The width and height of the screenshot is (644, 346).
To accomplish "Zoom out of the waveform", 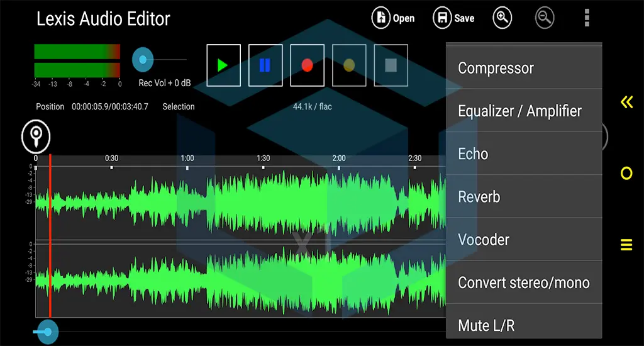I will point(545,18).
